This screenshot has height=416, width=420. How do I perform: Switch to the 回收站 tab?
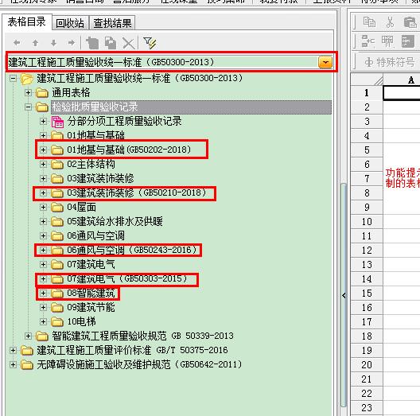(70, 23)
